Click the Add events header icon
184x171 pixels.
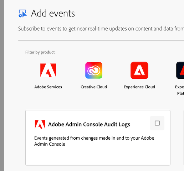[22, 14]
